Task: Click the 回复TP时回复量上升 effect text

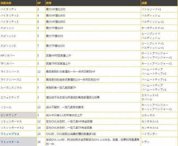Action: [58, 64]
